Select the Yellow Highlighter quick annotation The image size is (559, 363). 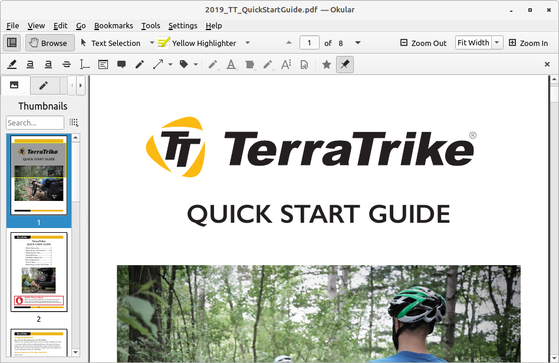pyautogui.click(x=197, y=43)
